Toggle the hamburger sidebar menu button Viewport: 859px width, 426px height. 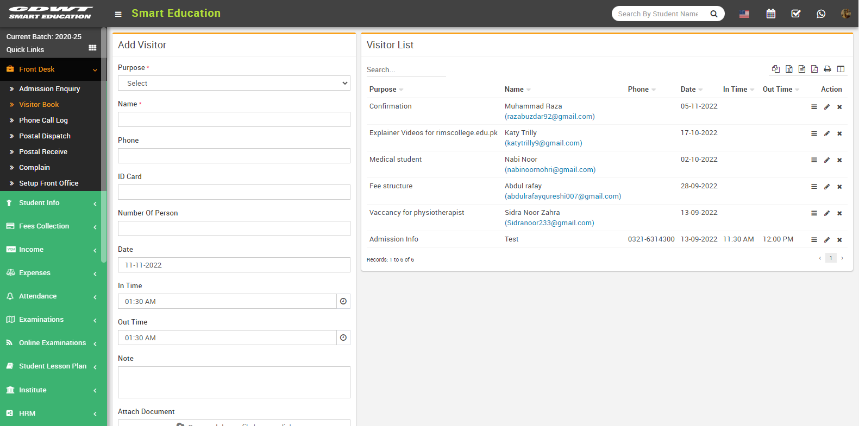118,14
